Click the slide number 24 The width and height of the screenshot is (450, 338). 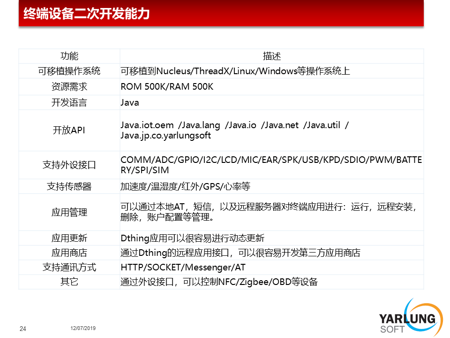point(22,329)
